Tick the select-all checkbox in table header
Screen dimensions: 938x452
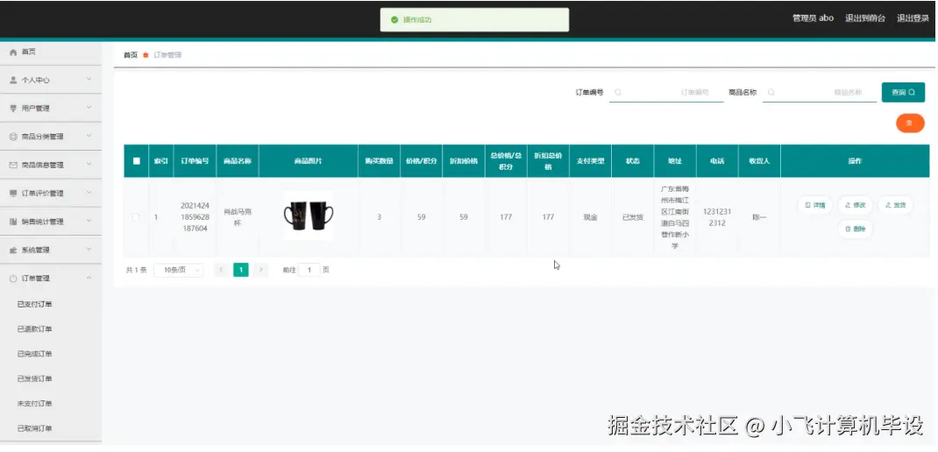click(x=137, y=161)
